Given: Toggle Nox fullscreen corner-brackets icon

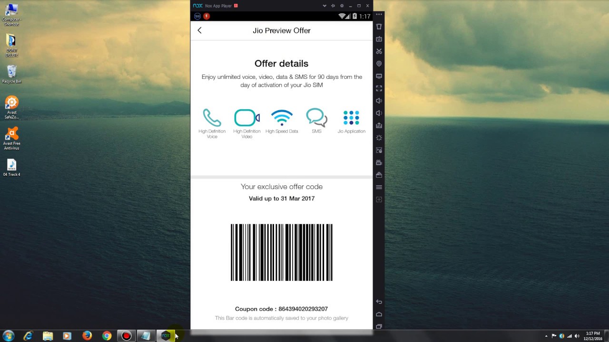Looking at the screenshot, I should click(x=379, y=88).
